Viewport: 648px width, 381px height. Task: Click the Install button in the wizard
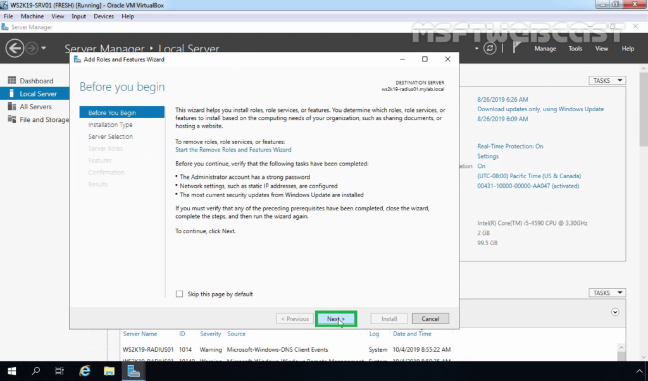[x=389, y=318]
